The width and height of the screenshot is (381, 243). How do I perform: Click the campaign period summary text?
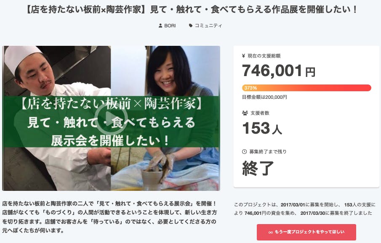point(305,209)
